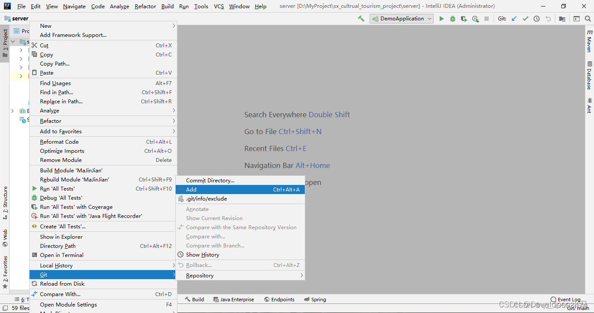Click the green Run button in toolbar
594x313 pixels.
pyautogui.click(x=441, y=19)
